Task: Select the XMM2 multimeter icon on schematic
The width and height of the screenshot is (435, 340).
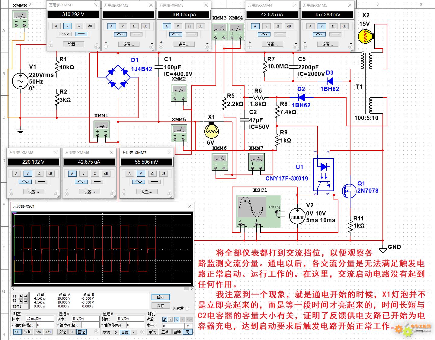Action: click(x=179, y=93)
